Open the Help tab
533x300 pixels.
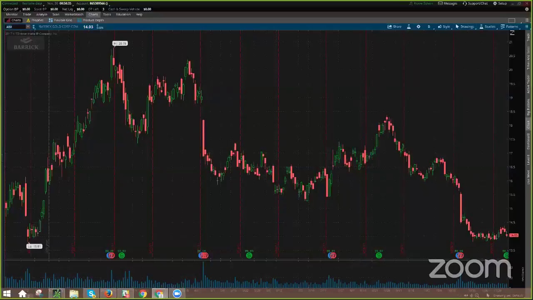139,14
